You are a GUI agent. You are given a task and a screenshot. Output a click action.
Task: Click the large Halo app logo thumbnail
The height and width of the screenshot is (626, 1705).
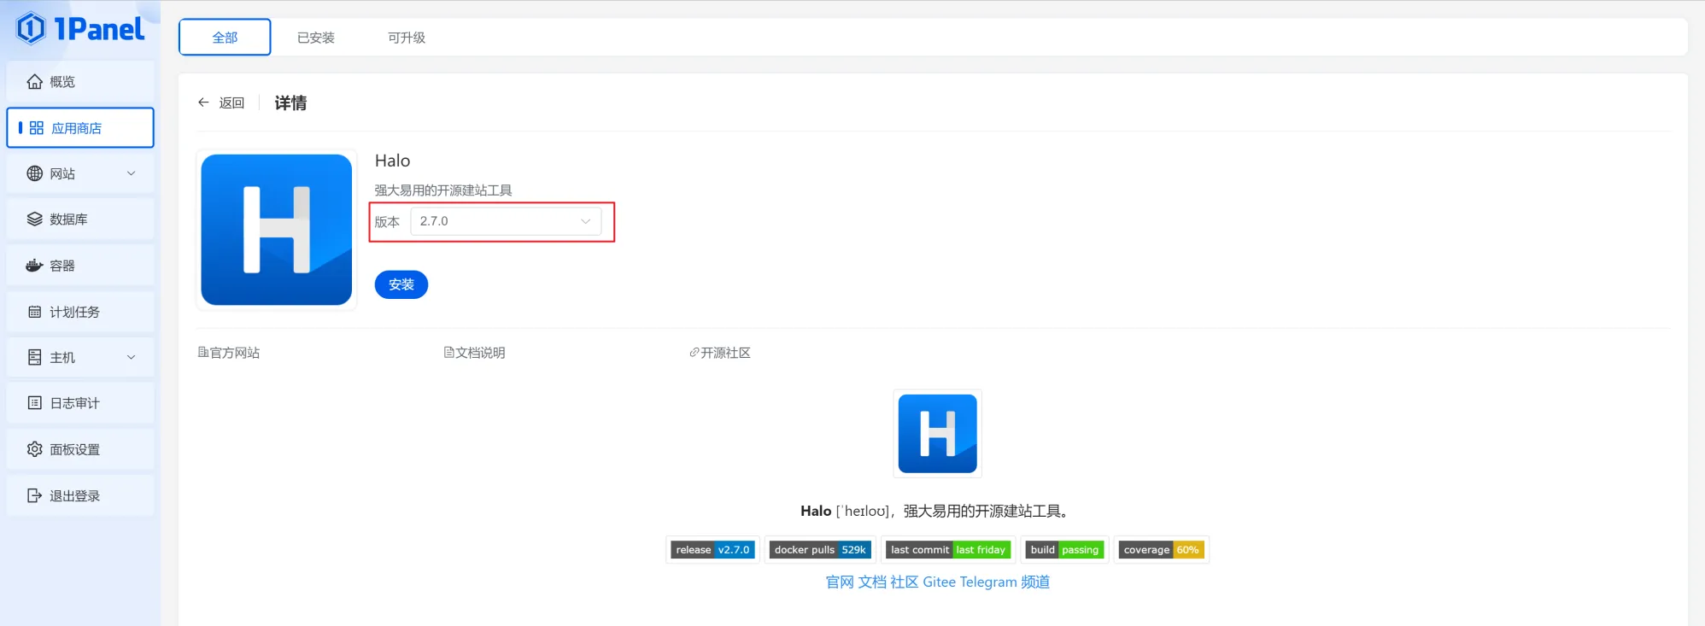click(276, 230)
